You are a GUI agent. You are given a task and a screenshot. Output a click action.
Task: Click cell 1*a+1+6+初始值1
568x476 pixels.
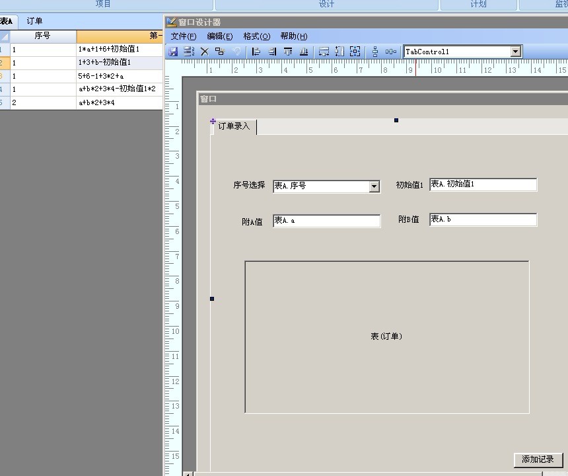[x=120, y=50]
